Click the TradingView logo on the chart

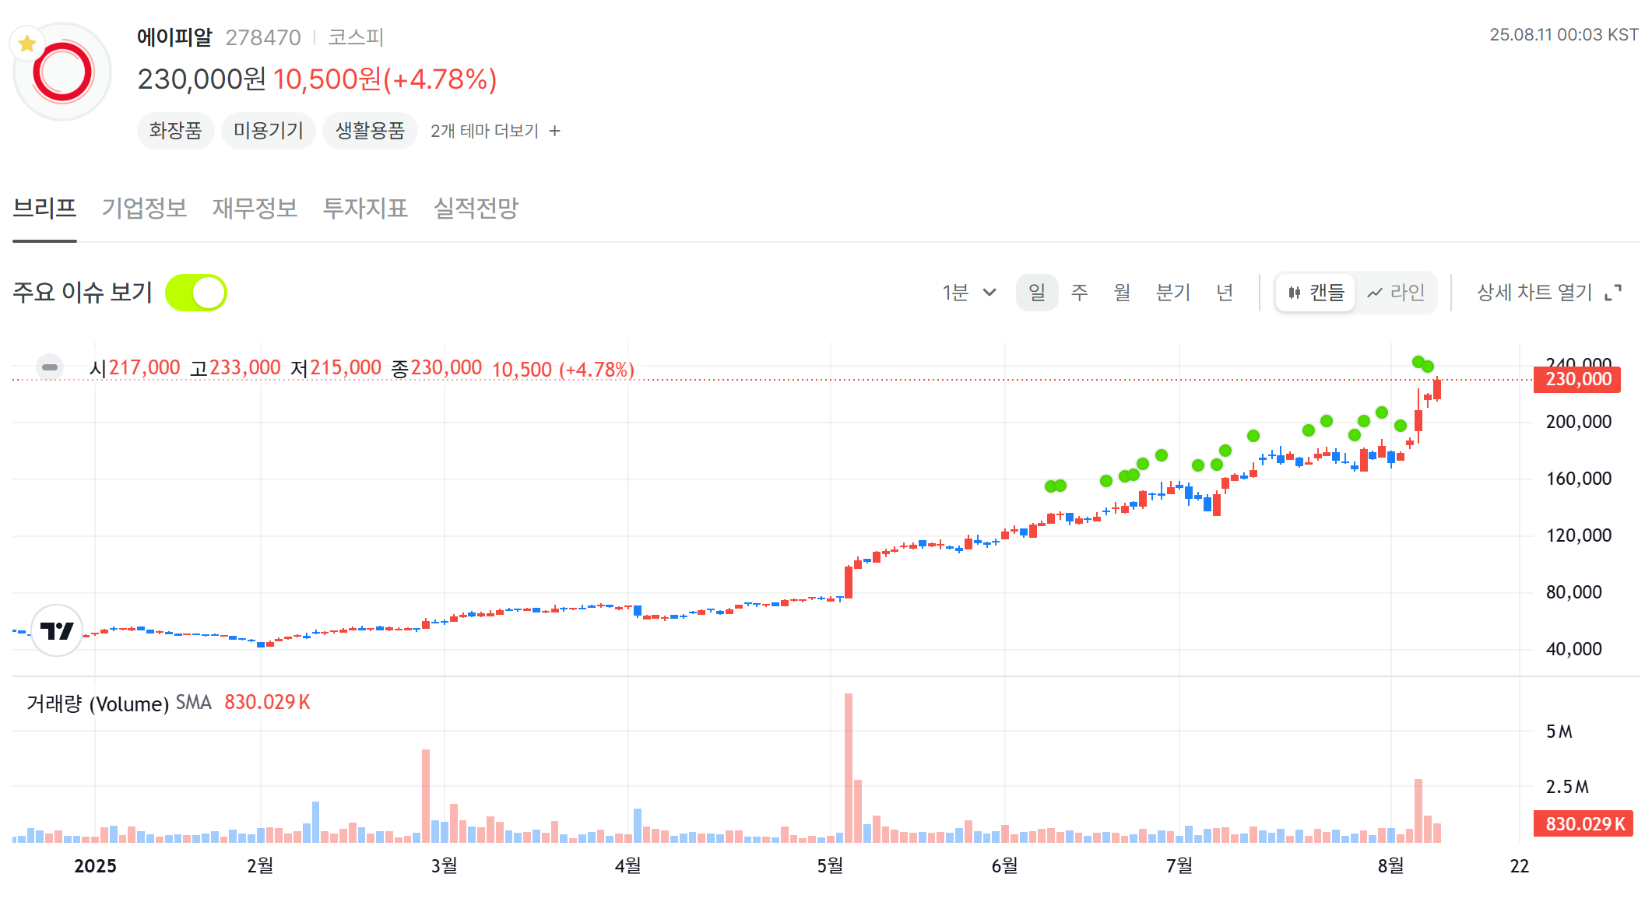pyautogui.click(x=57, y=630)
